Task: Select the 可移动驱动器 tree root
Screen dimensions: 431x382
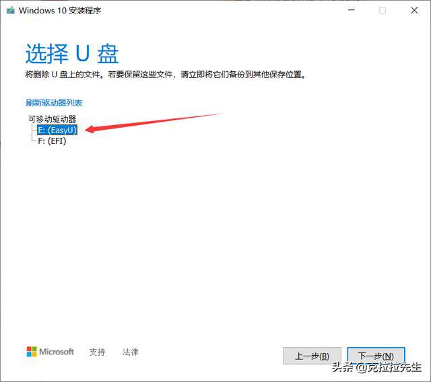Action: pos(53,119)
